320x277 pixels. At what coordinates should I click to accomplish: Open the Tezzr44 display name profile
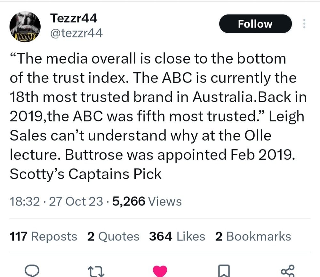(x=74, y=19)
